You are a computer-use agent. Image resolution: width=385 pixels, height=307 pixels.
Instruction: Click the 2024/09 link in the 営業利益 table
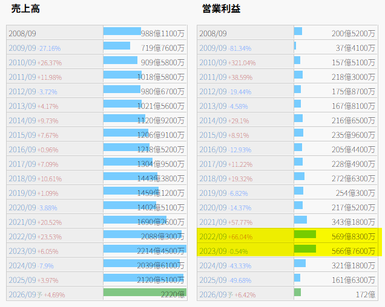click(x=212, y=265)
